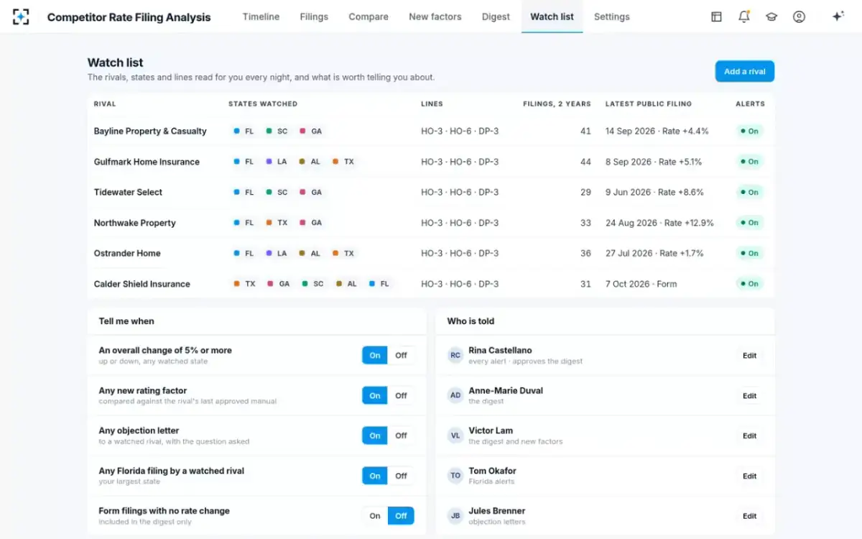Edit Anne-Marie Duval's notification settings
The width and height of the screenshot is (862, 539).
point(749,396)
